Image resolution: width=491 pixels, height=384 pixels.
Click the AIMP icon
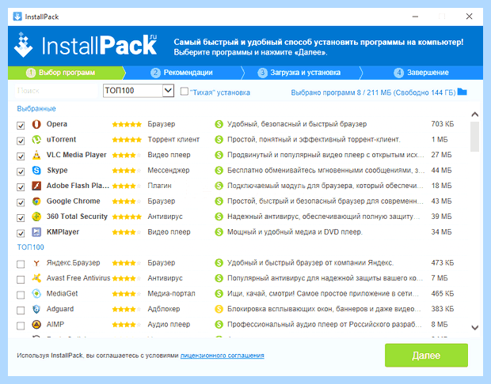click(36, 324)
